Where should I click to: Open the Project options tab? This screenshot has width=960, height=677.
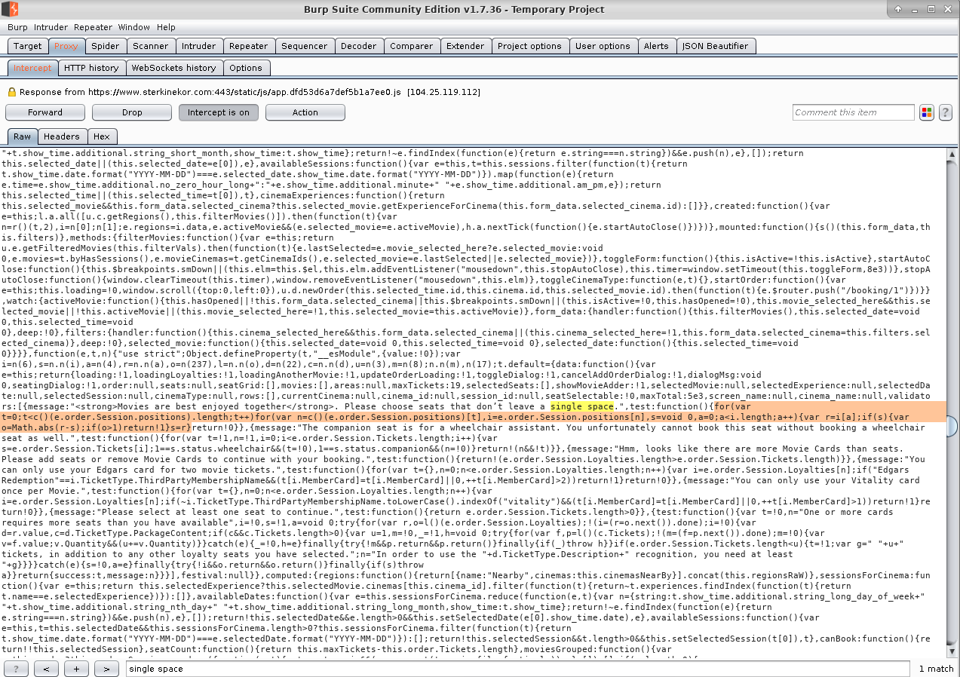click(530, 46)
